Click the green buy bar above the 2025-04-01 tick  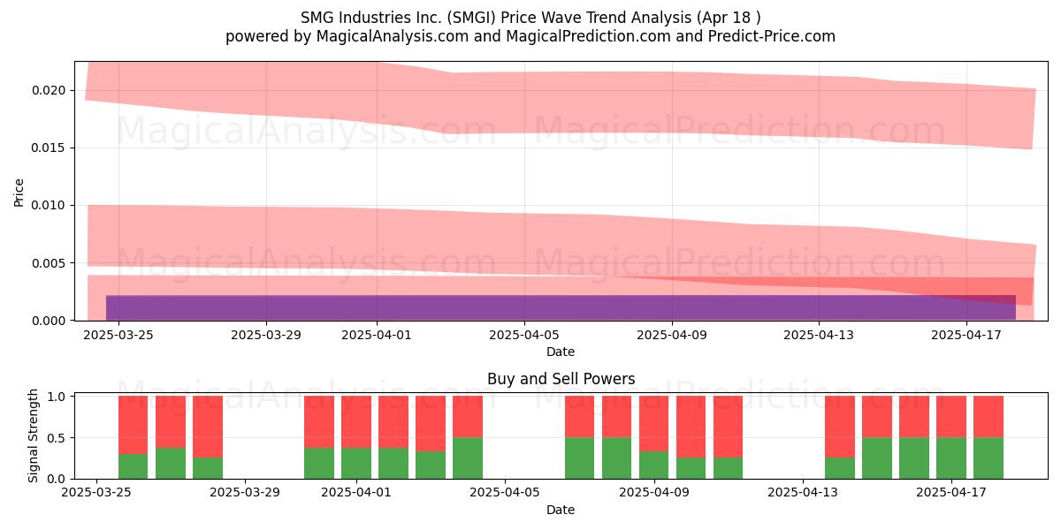tap(356, 463)
